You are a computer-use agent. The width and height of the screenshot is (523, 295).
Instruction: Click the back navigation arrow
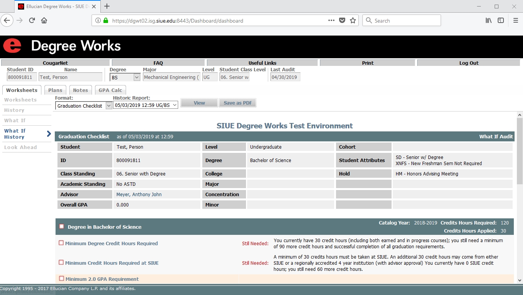pos(7,21)
